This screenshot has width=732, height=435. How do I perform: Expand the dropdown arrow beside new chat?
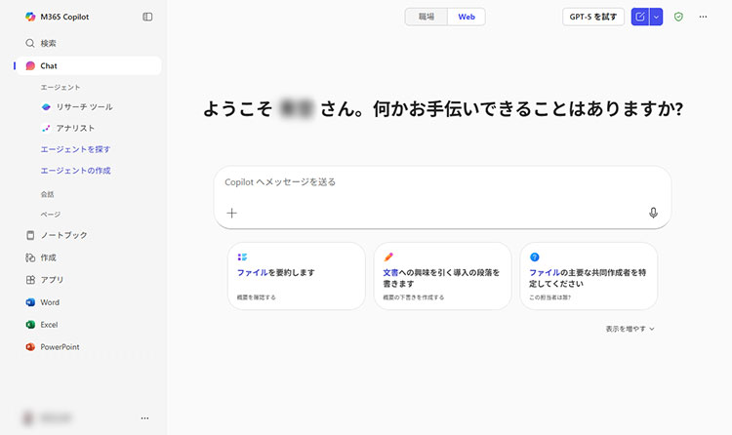click(x=656, y=17)
